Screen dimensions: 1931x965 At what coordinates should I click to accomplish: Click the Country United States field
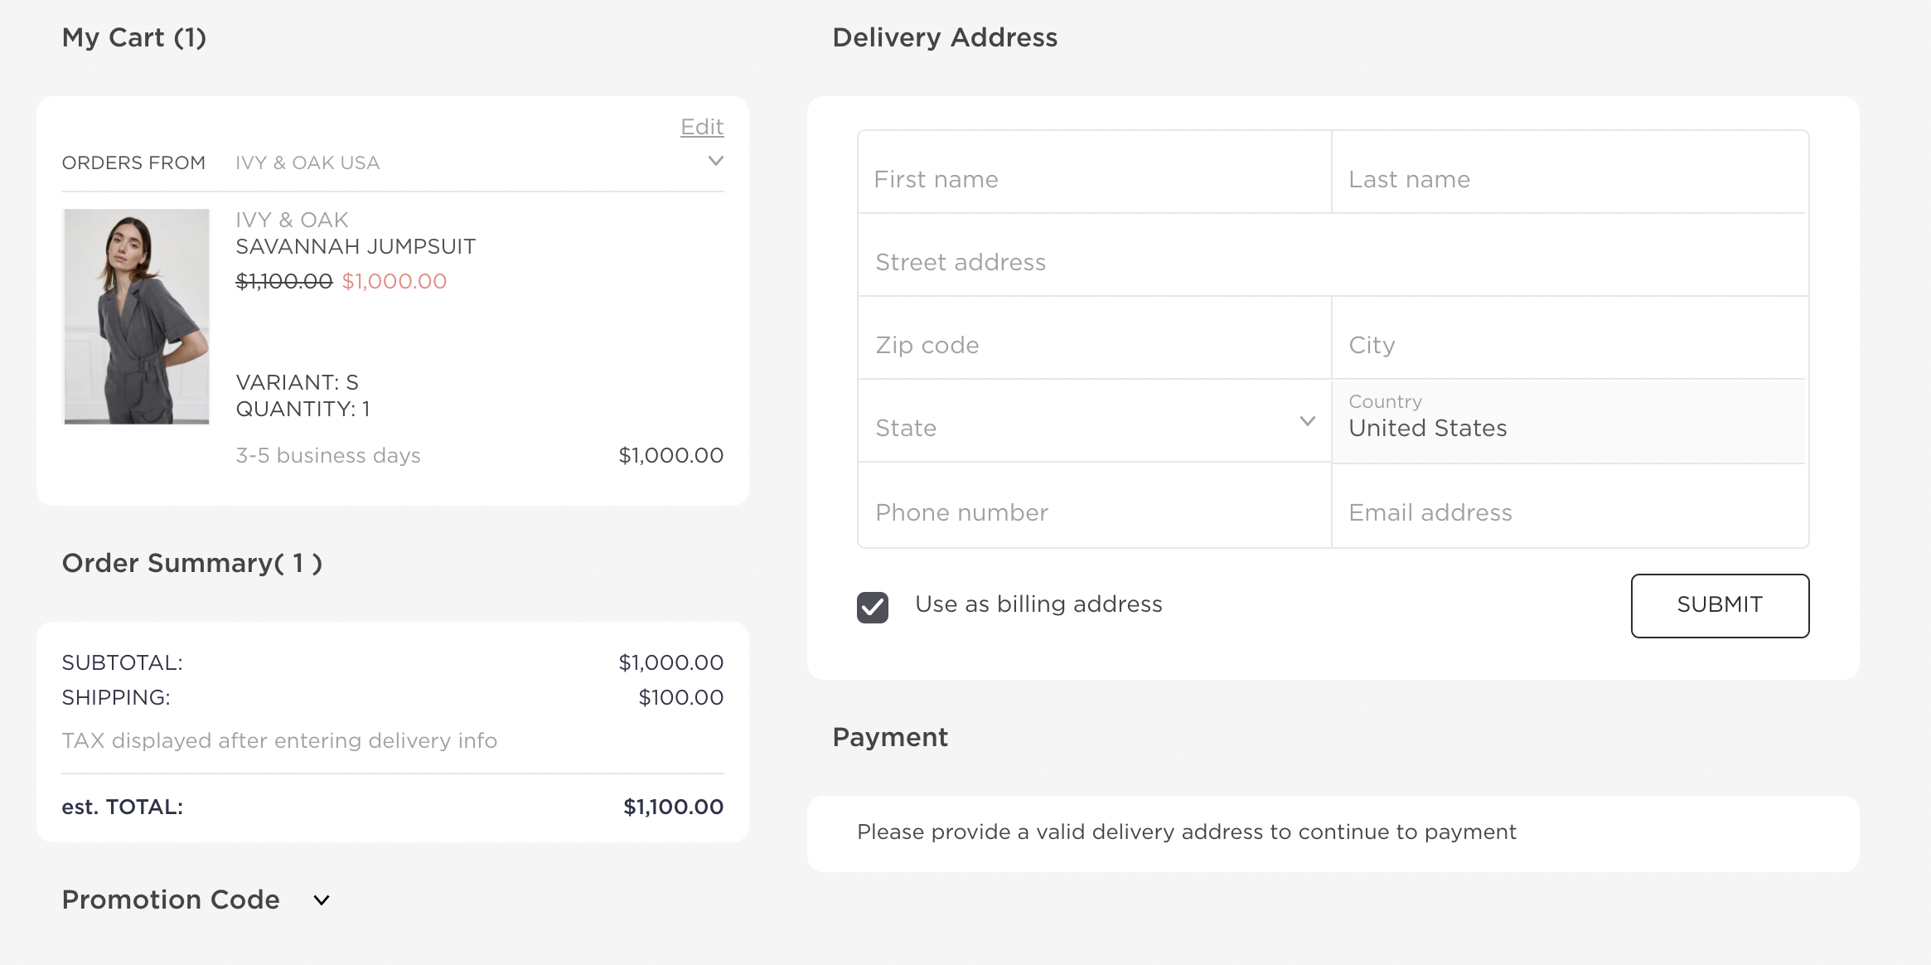(x=1569, y=422)
